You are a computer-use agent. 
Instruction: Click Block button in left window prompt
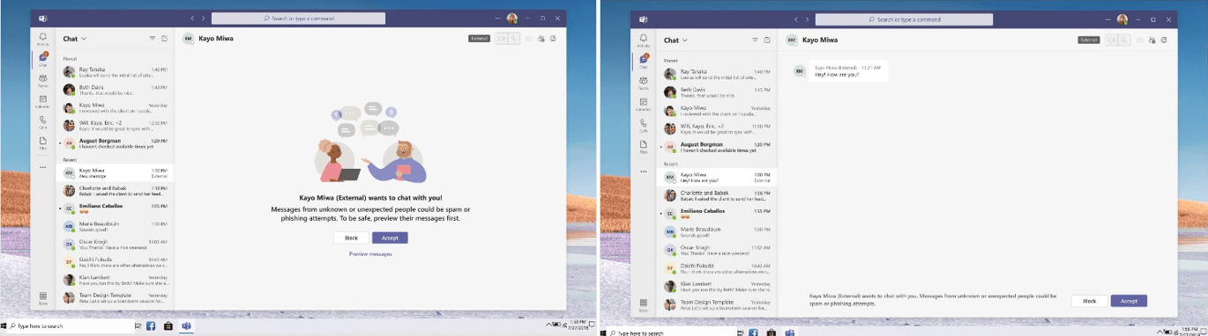[x=351, y=237]
